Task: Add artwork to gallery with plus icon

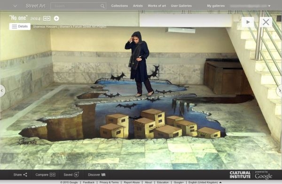Action: [x=56, y=18]
